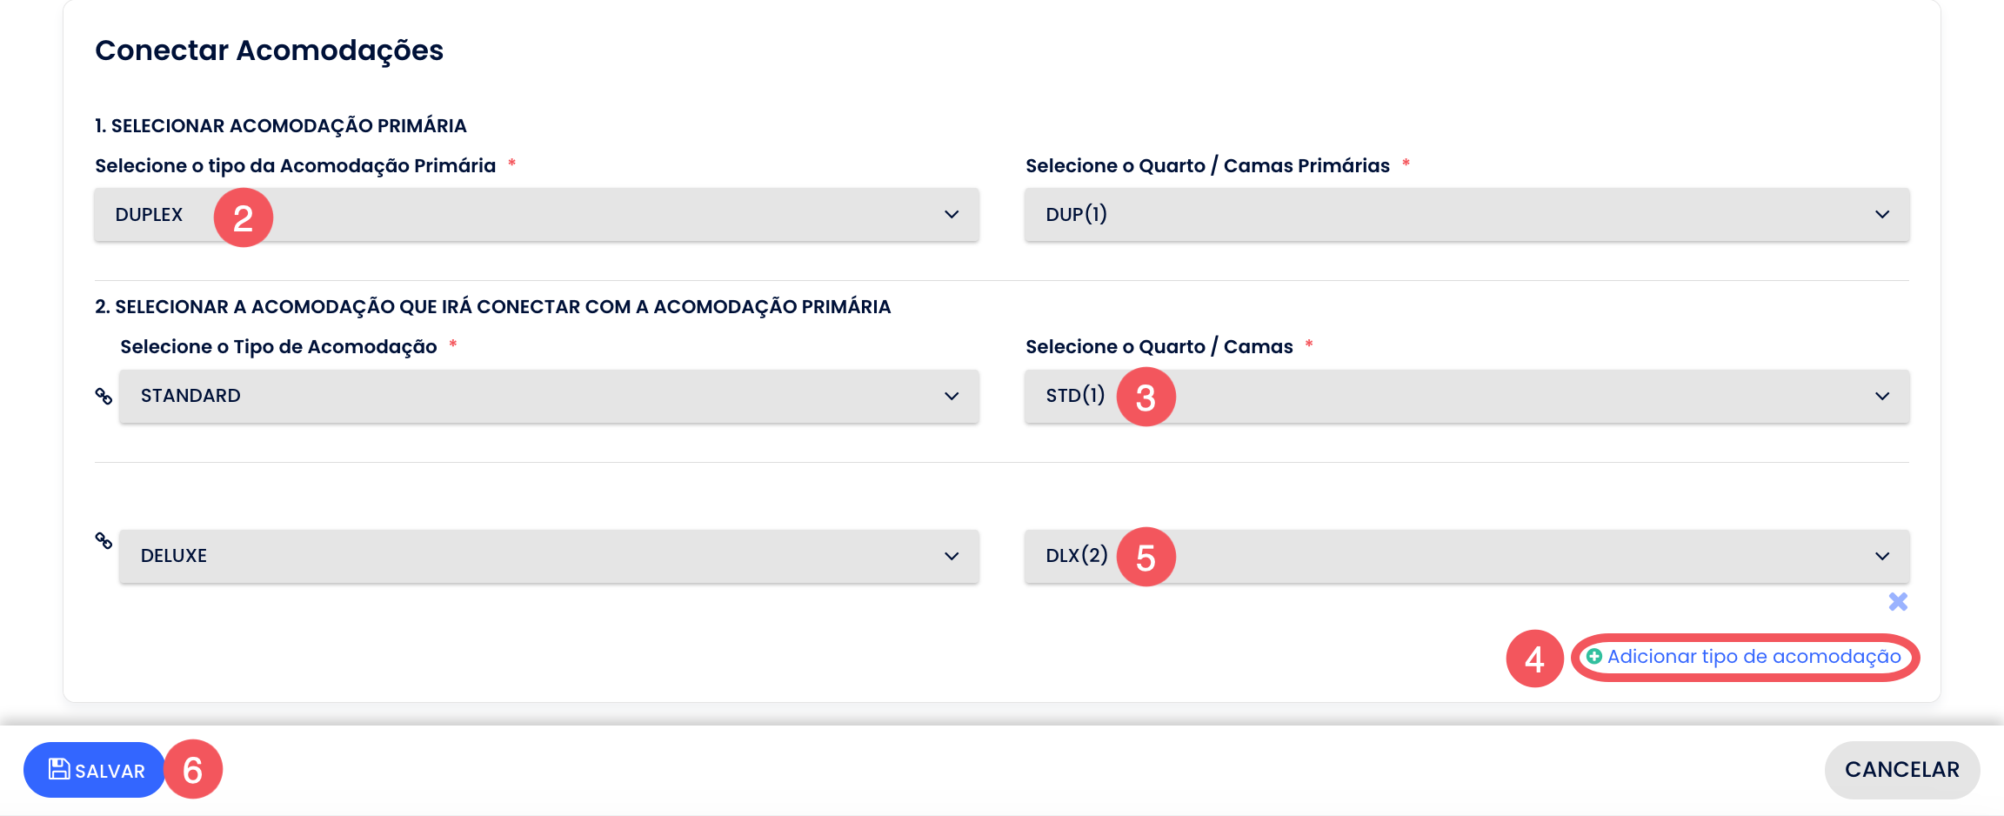Click the red step 5 marker badge
This screenshot has width=2004, height=816.
1146,557
